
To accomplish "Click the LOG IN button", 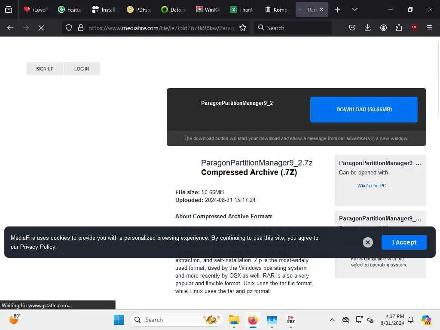I will click(82, 69).
